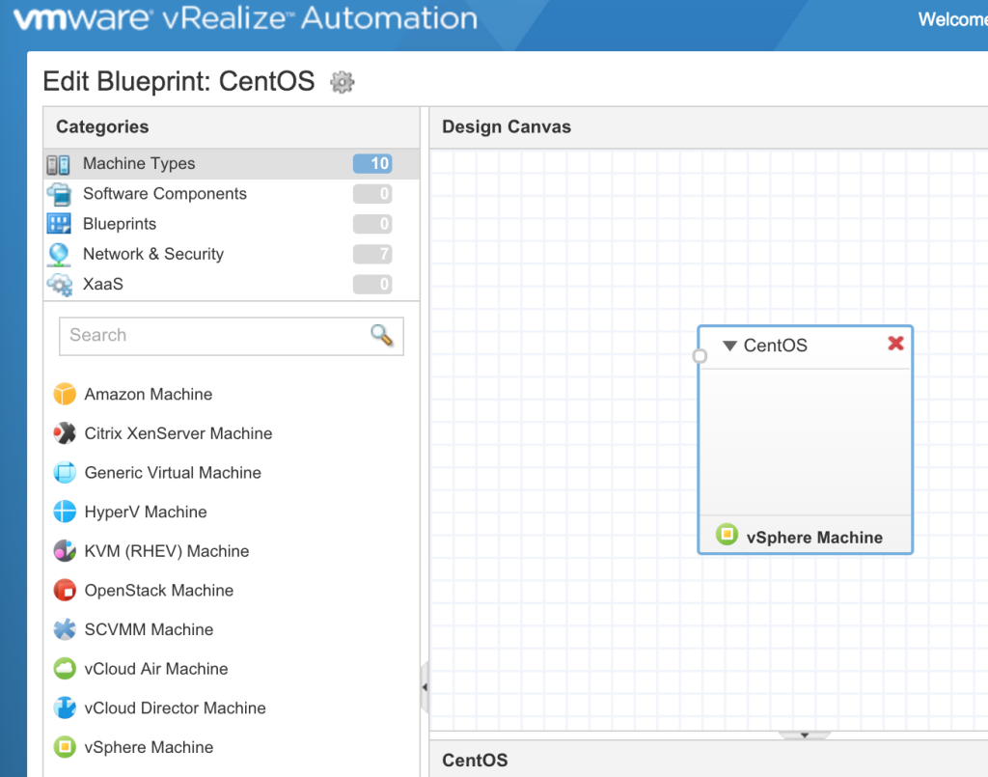The height and width of the screenshot is (777, 988).
Task: Collapse the CentOS component using its triangle
Action: click(x=730, y=346)
